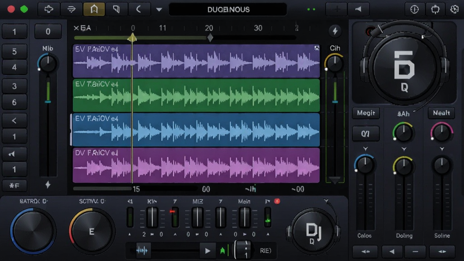Click the puzzle-piece plugin icon at top right
Screen dimensions: 464x261
pyautogui.click(x=435, y=10)
